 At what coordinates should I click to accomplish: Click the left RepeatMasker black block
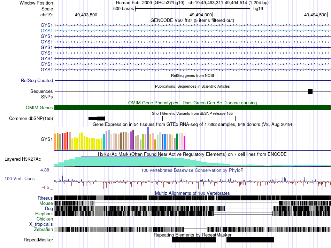click(x=194, y=240)
